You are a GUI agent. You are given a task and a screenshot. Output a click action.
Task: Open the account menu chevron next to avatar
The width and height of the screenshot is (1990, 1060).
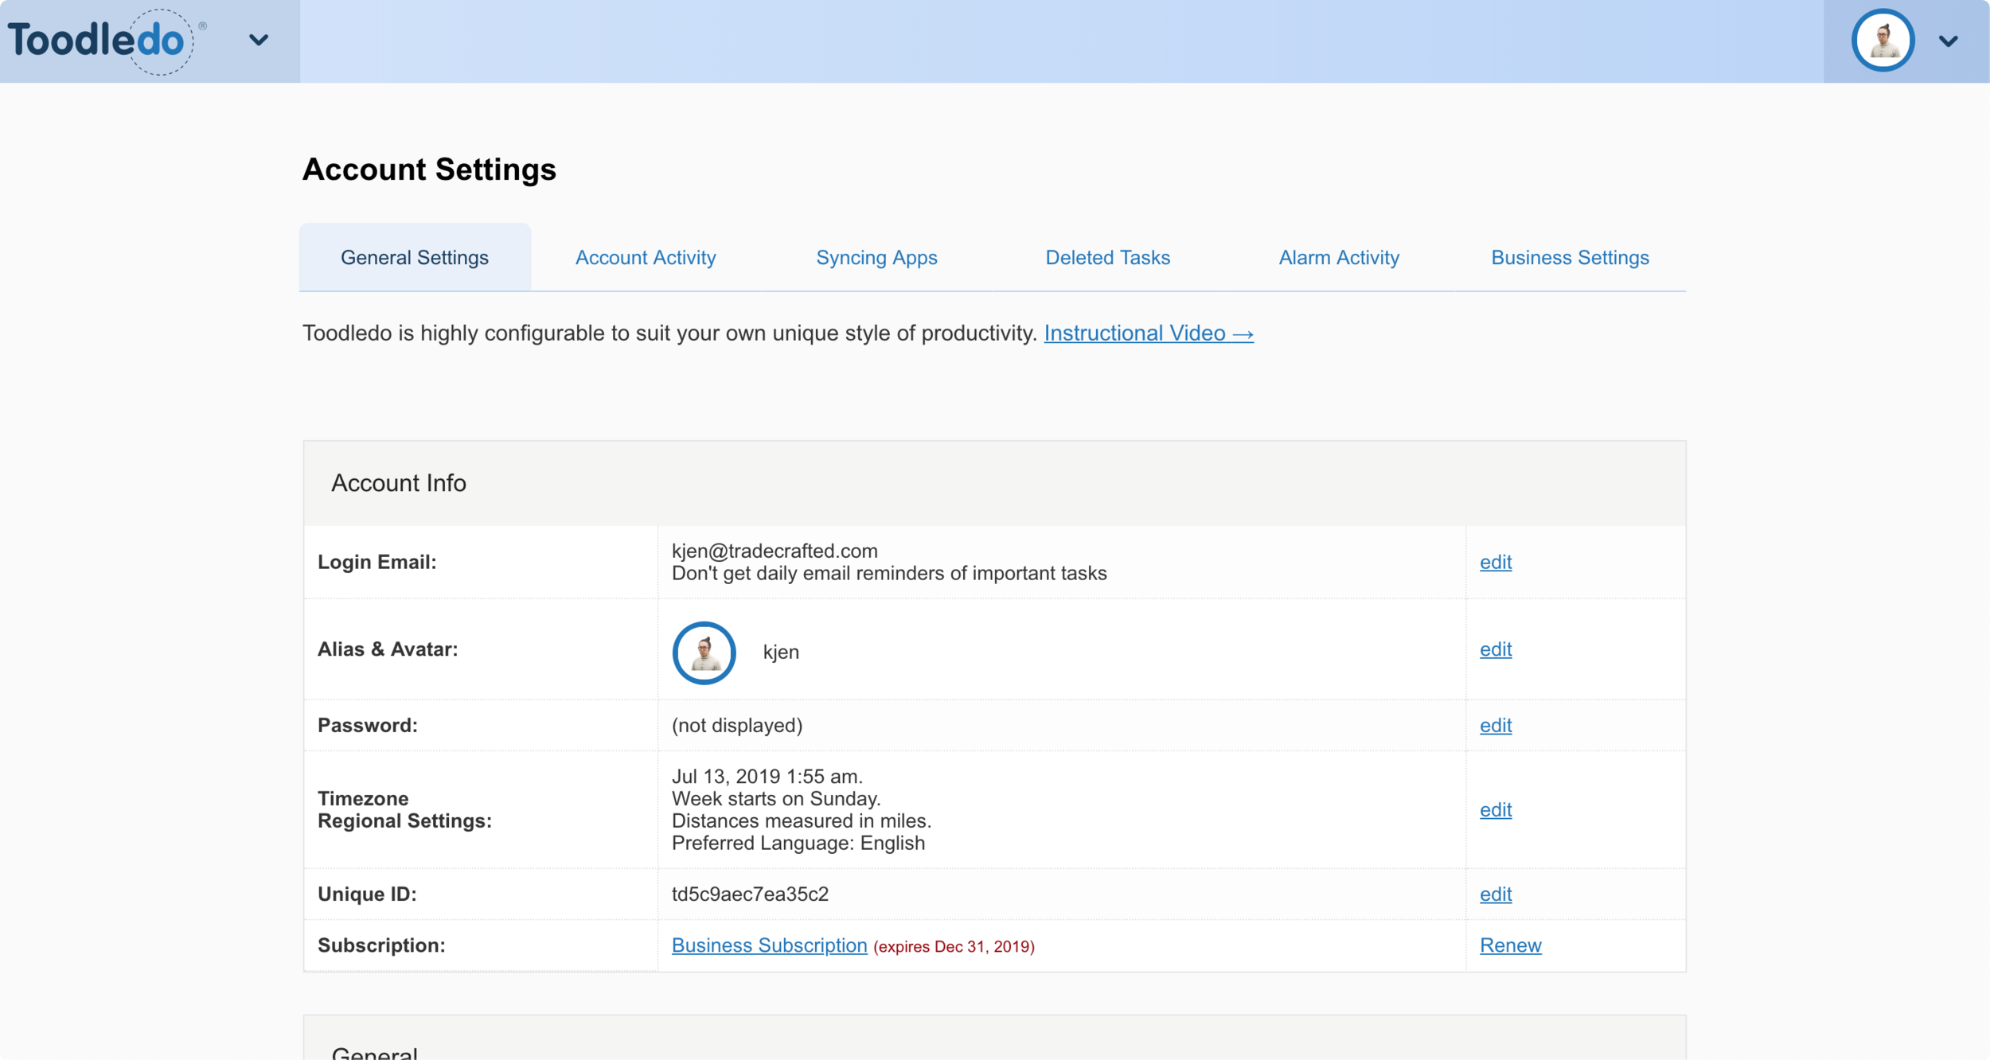(1949, 41)
